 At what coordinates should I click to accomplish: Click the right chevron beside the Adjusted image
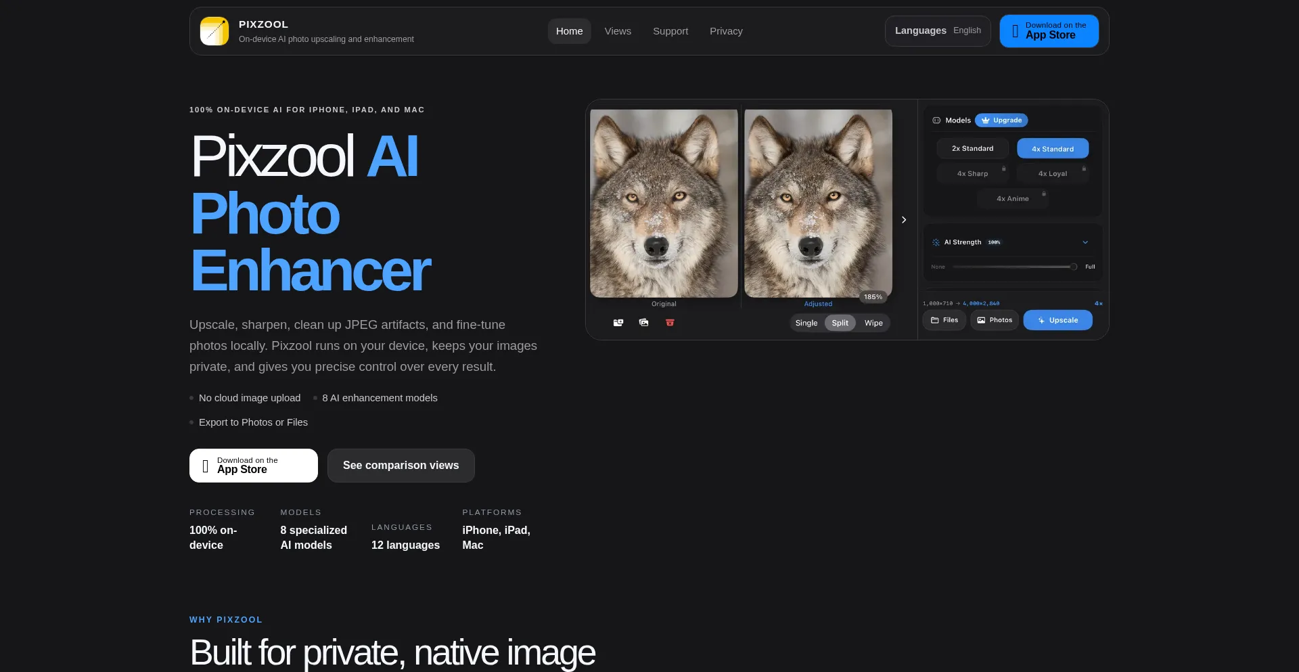tap(904, 220)
